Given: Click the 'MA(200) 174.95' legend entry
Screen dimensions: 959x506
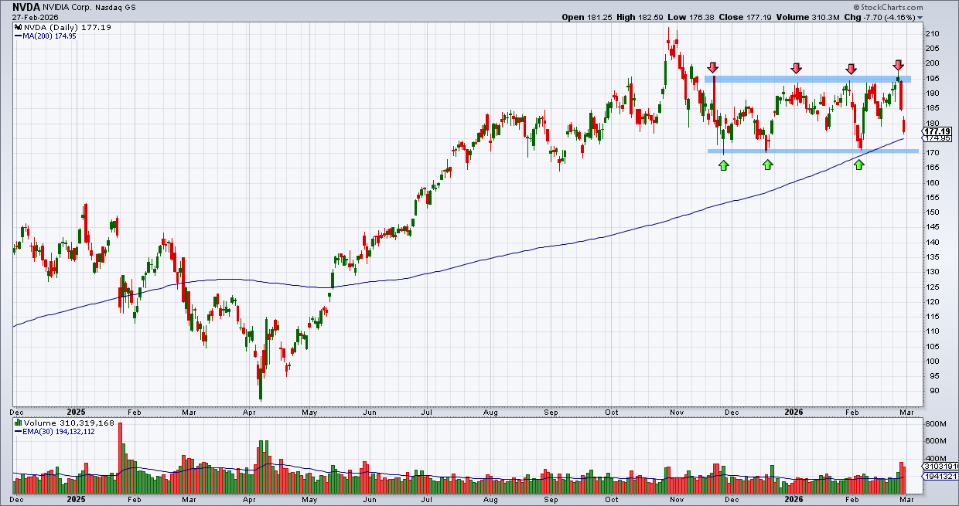Looking at the screenshot, I should [47, 36].
